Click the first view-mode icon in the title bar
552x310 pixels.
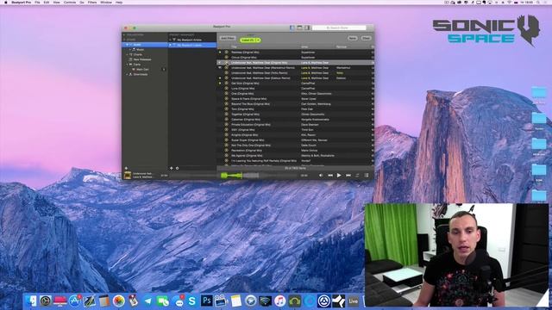[x=292, y=28]
